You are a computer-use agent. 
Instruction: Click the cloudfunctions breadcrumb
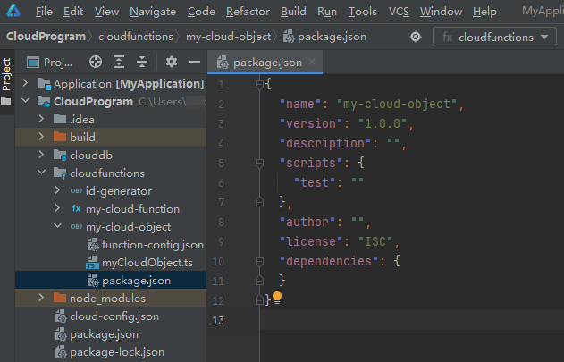click(136, 37)
